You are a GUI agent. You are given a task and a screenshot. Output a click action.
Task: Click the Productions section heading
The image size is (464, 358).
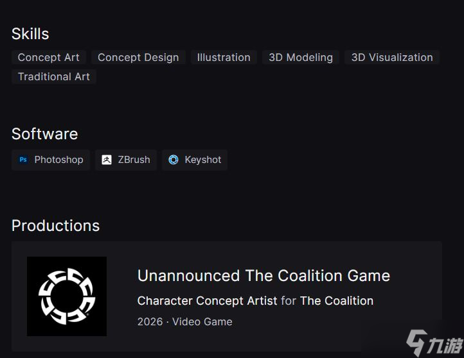point(56,226)
